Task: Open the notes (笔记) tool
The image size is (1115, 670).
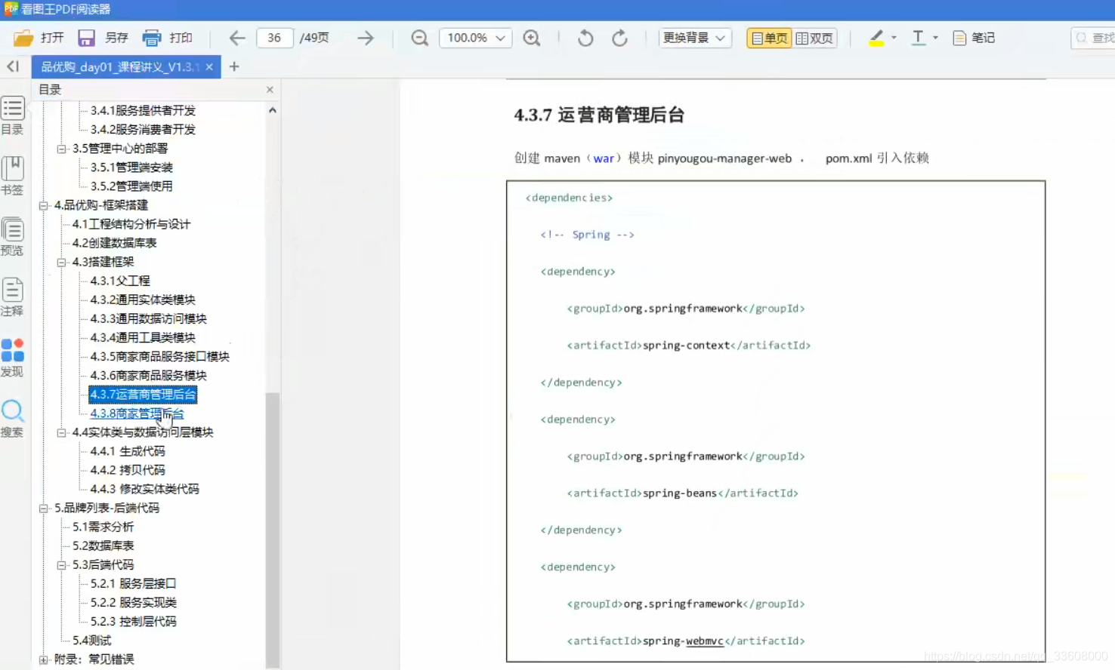Action: pos(974,38)
